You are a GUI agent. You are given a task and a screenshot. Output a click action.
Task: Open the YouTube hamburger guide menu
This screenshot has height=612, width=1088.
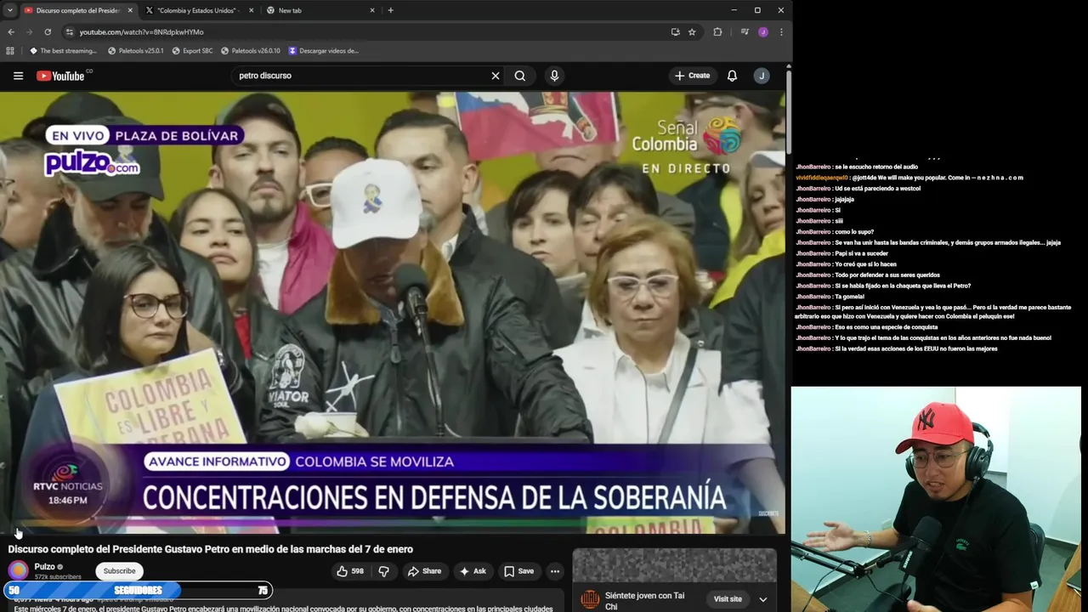[x=18, y=76]
